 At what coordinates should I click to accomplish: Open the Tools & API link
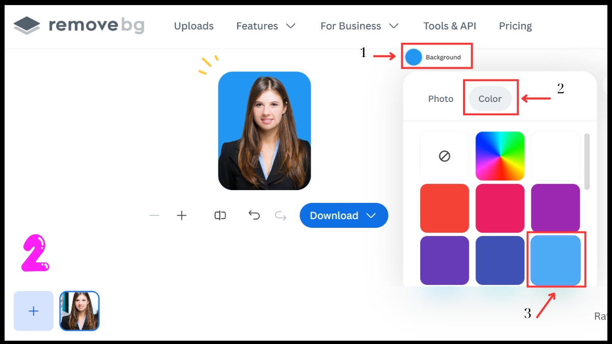tap(449, 26)
